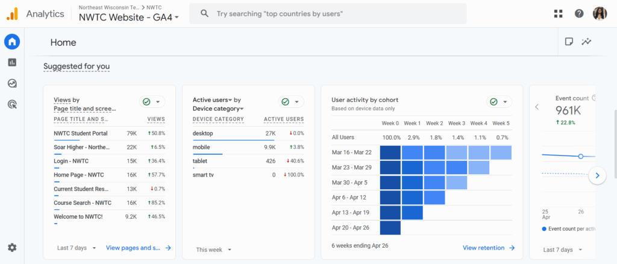The image size is (617, 264).
Task: Open the Home navigation icon
Action: 12,42
